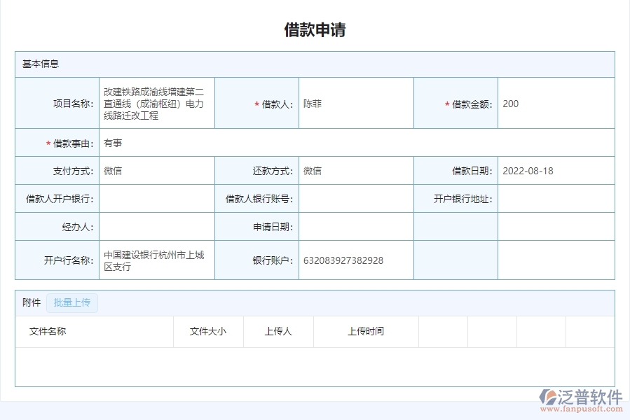Click the 上传时间 table column header

364,331
